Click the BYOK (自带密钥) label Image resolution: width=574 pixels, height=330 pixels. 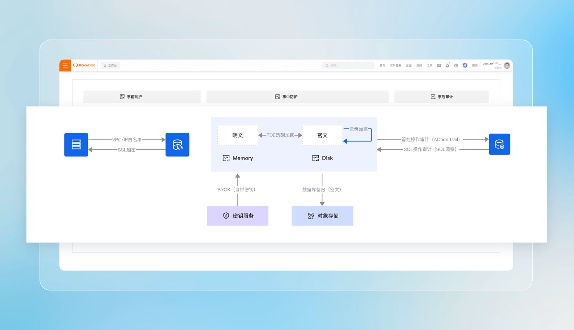pos(236,189)
